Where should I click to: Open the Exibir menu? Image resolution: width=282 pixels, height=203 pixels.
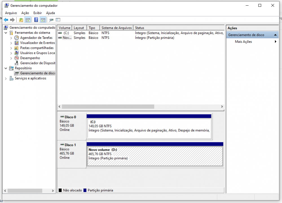38,13
